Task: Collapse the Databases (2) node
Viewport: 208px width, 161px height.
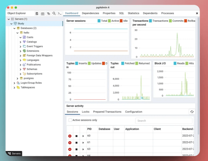Action: pyautogui.click(x=14, y=28)
